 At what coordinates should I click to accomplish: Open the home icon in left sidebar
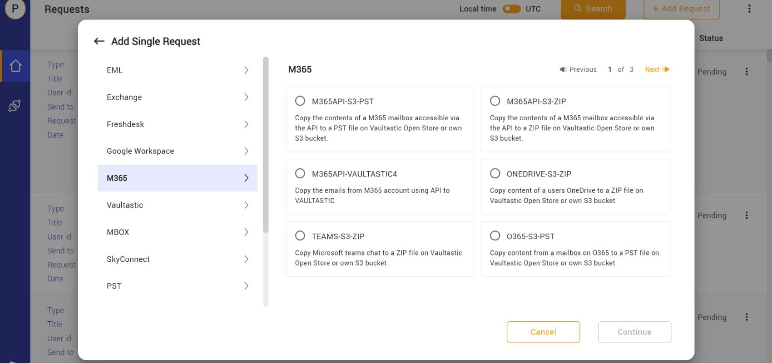15,66
